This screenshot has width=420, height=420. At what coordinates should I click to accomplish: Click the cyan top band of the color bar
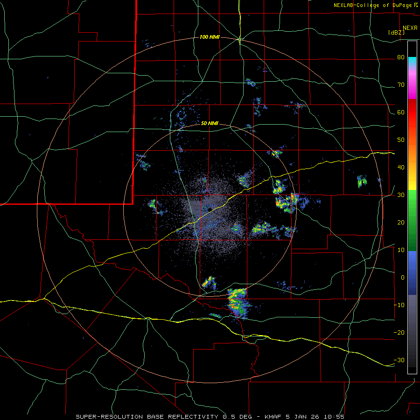[x=412, y=61]
